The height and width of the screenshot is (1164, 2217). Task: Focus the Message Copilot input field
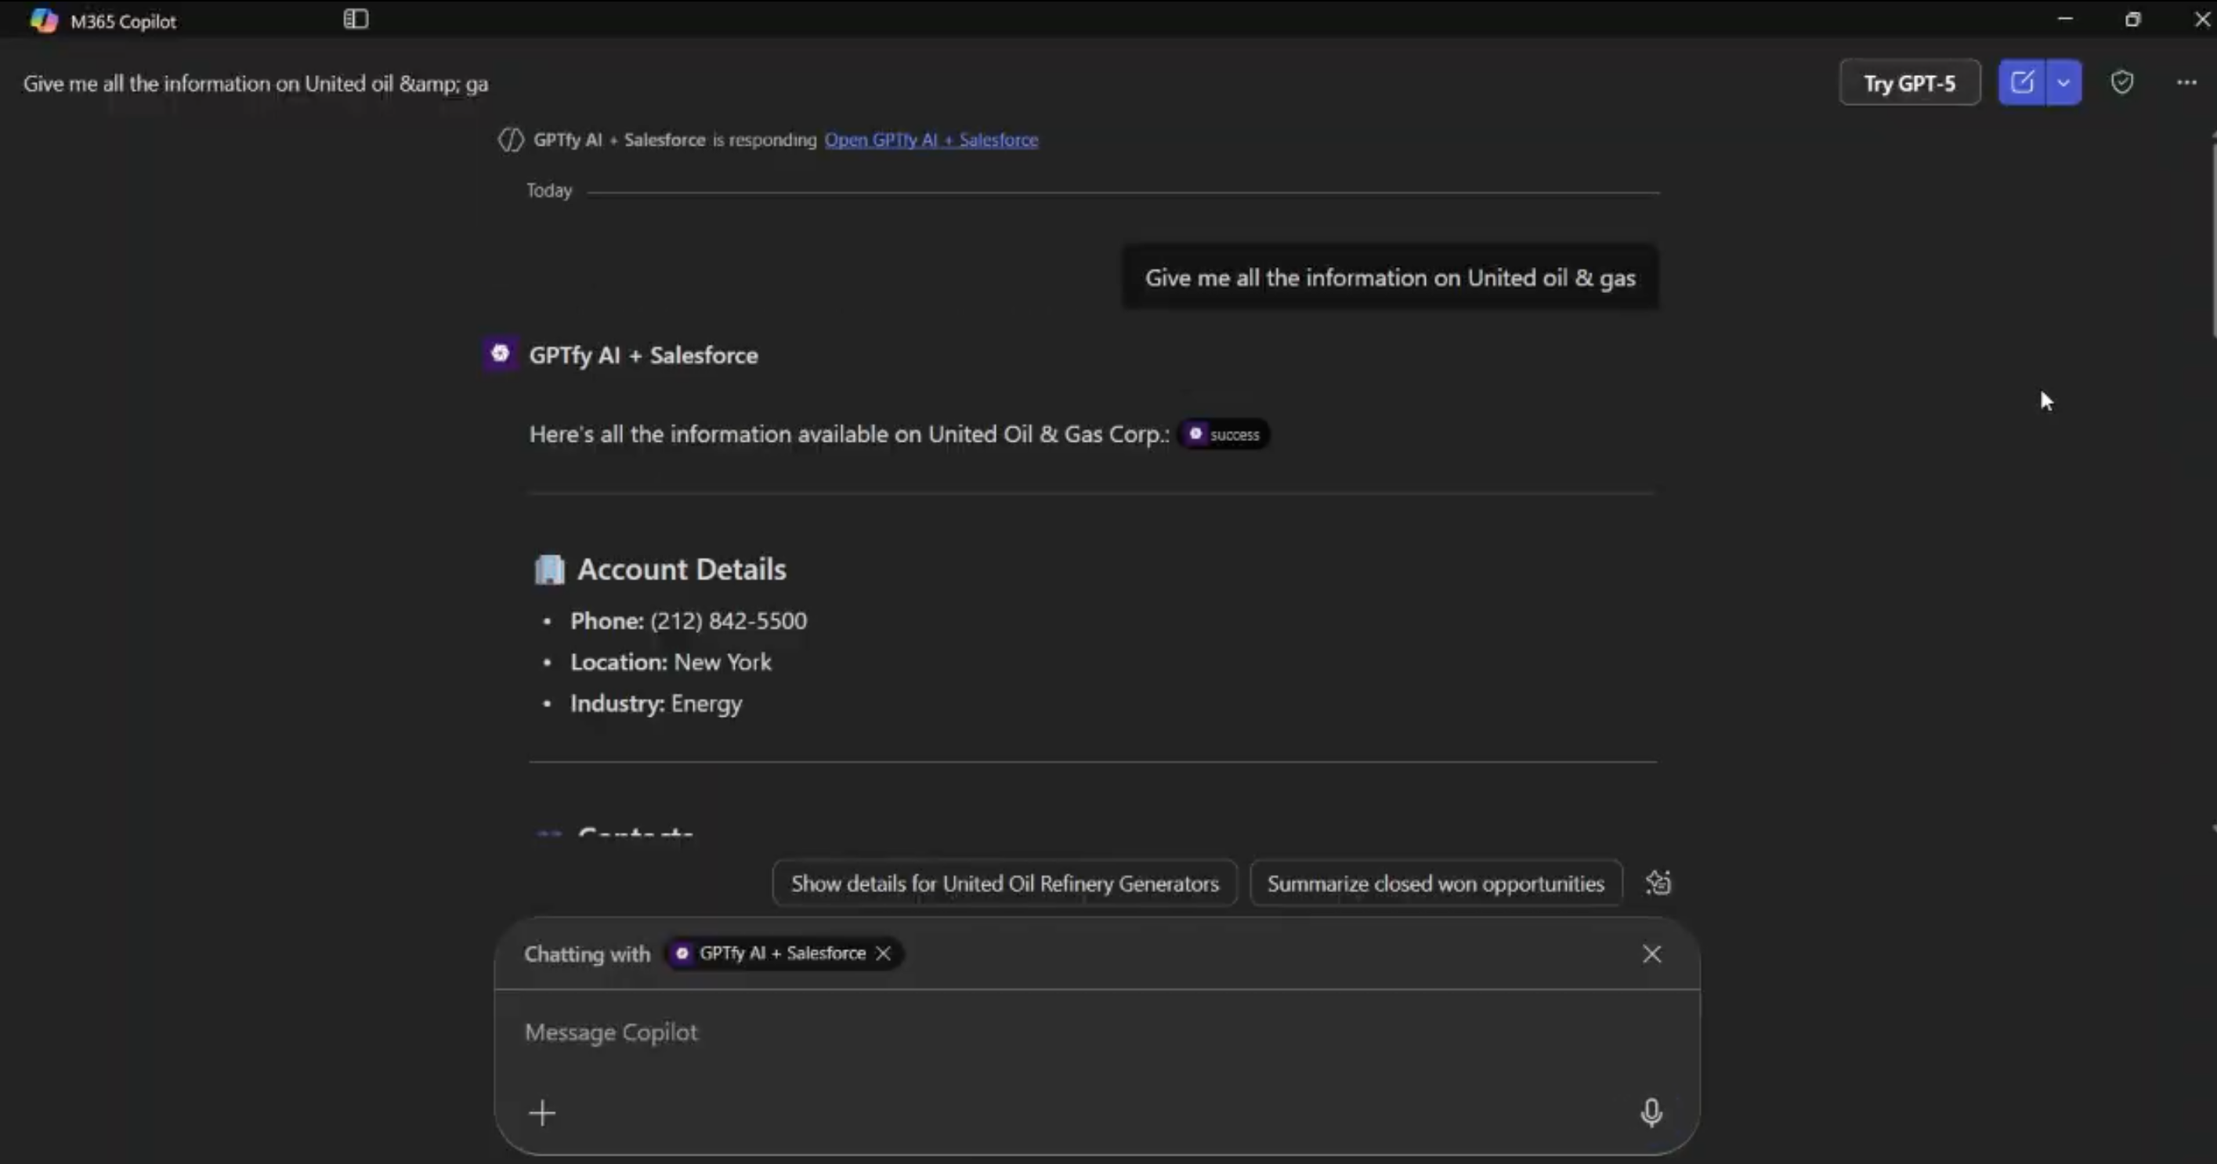pos(1098,1032)
